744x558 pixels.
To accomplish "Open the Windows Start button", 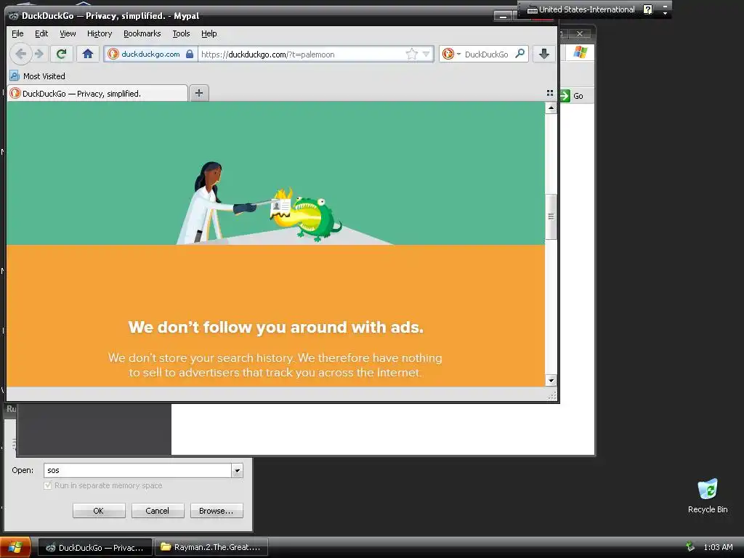I will coord(15,547).
